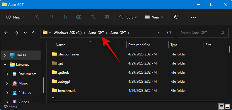Refresh the current folder
232x110 pixels.
pyautogui.click(x=169, y=33)
